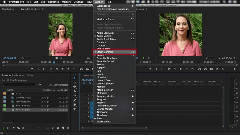This screenshot has width=240, height=135.
Task: Expand Timelines submenu
Action: 114,115
